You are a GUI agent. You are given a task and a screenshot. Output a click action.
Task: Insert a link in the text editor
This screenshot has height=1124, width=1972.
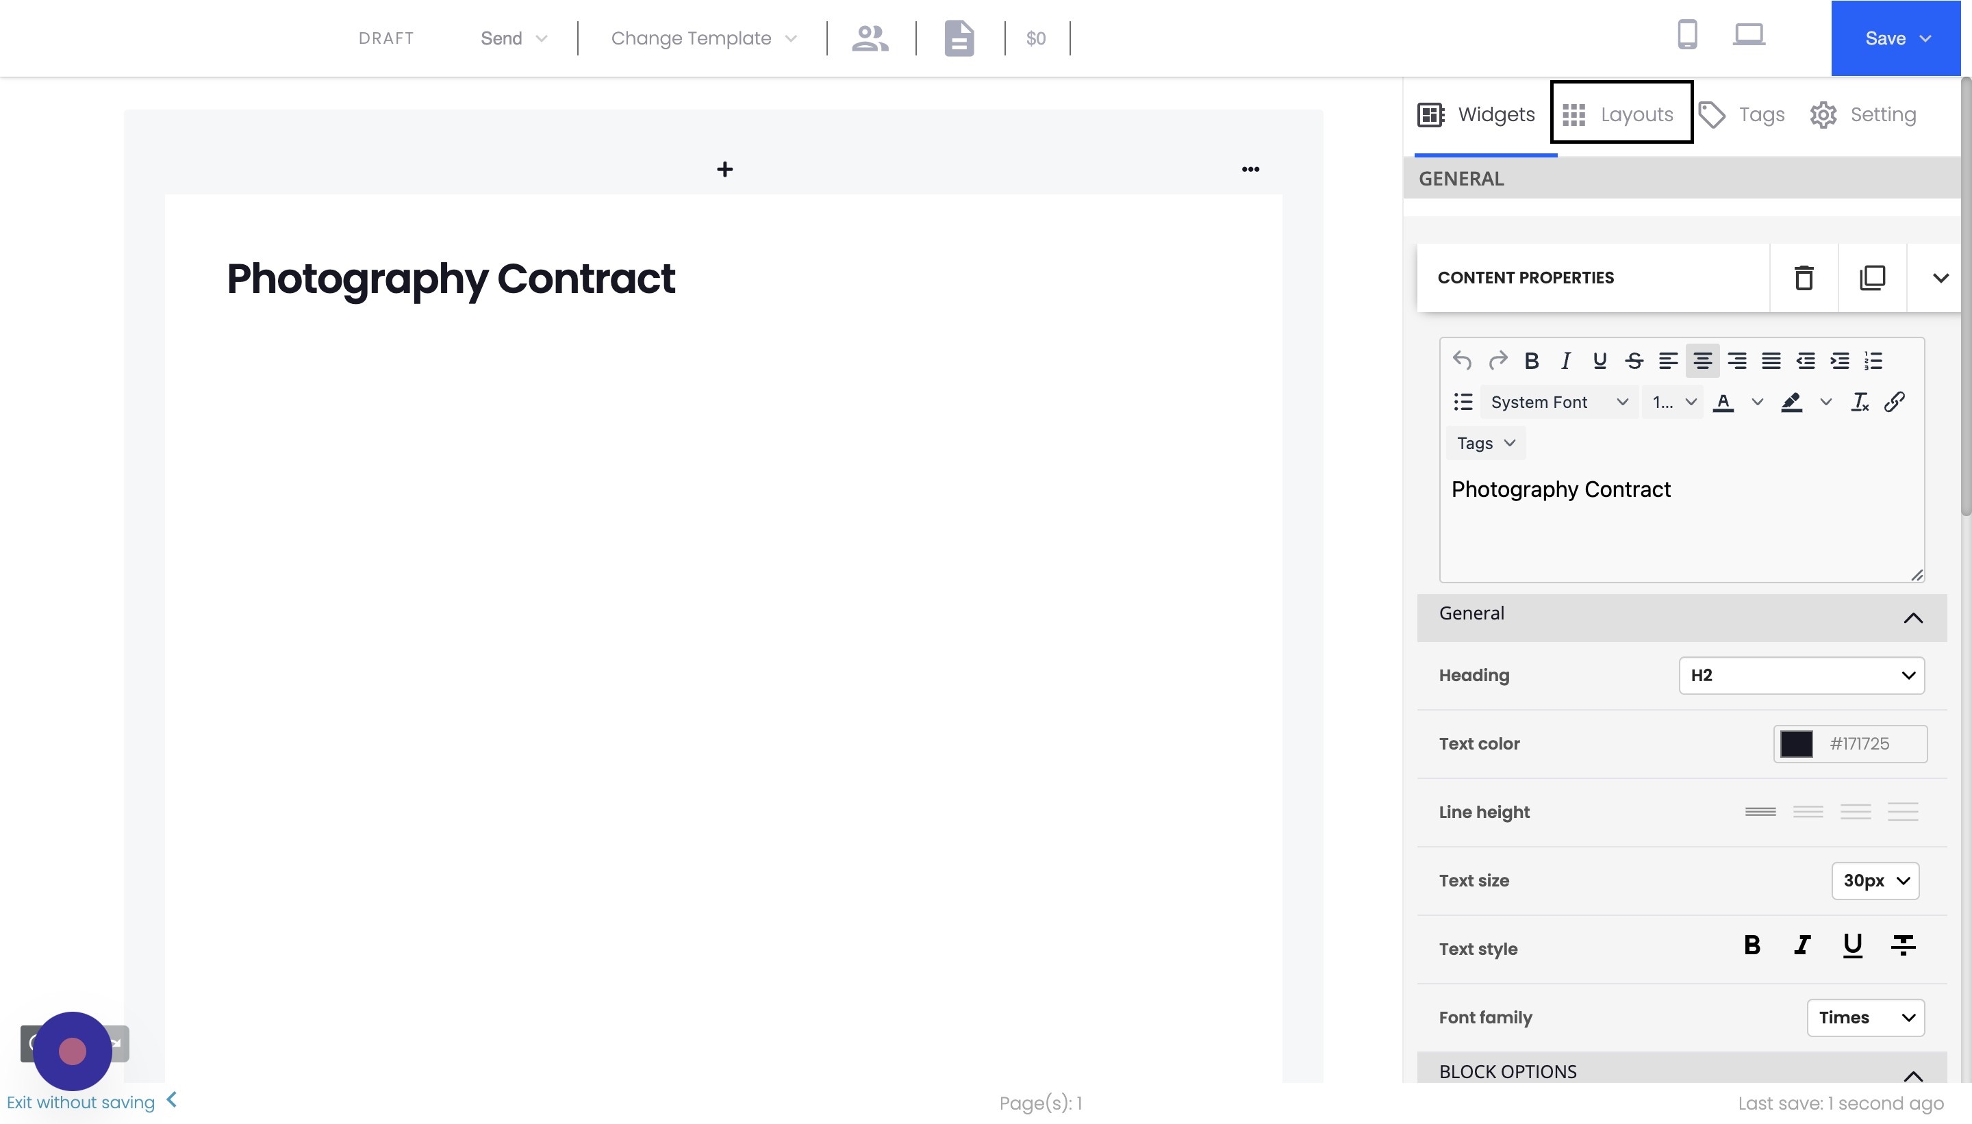1894,403
